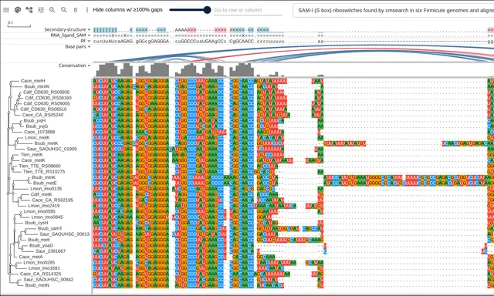The height and width of the screenshot is (296, 494).
Task: Select the Lmon_lmo0595 sequence label
Action: 39,211
